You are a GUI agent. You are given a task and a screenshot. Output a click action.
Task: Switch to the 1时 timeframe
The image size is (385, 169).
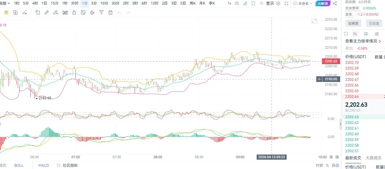click(x=17, y=3)
